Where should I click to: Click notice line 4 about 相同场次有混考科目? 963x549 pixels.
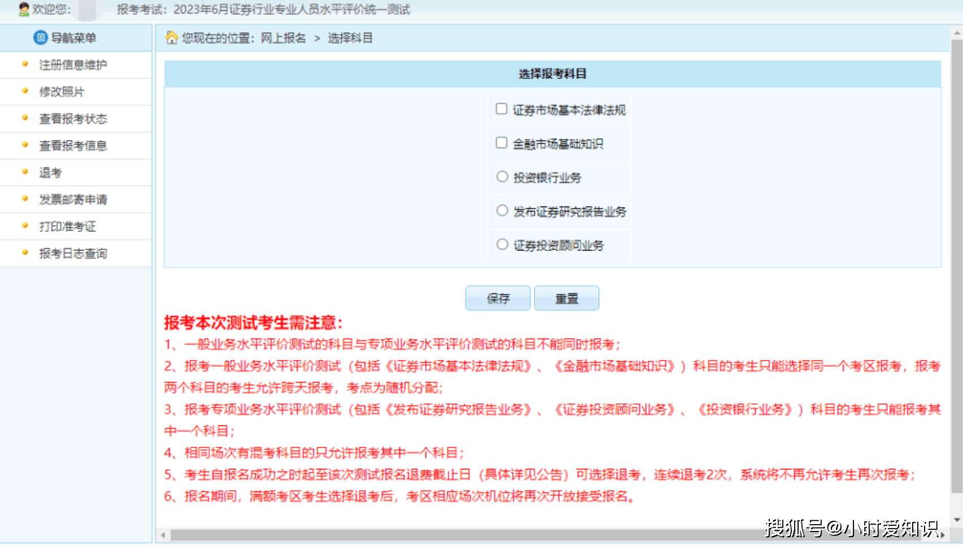(314, 453)
